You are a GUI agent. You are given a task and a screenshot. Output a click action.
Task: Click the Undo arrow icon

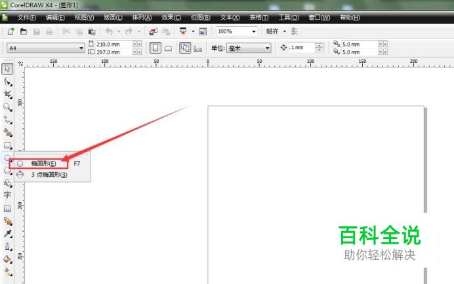(109, 31)
